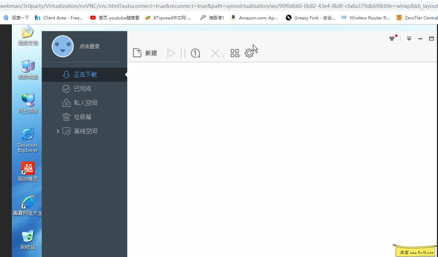The image size is (438, 257).
Task: Open the 垃圾箱 trash section
Action: pos(82,117)
